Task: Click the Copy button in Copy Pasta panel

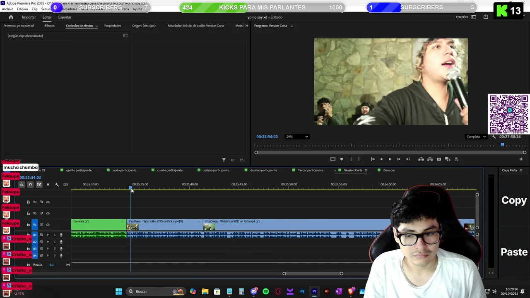Action: point(514,200)
